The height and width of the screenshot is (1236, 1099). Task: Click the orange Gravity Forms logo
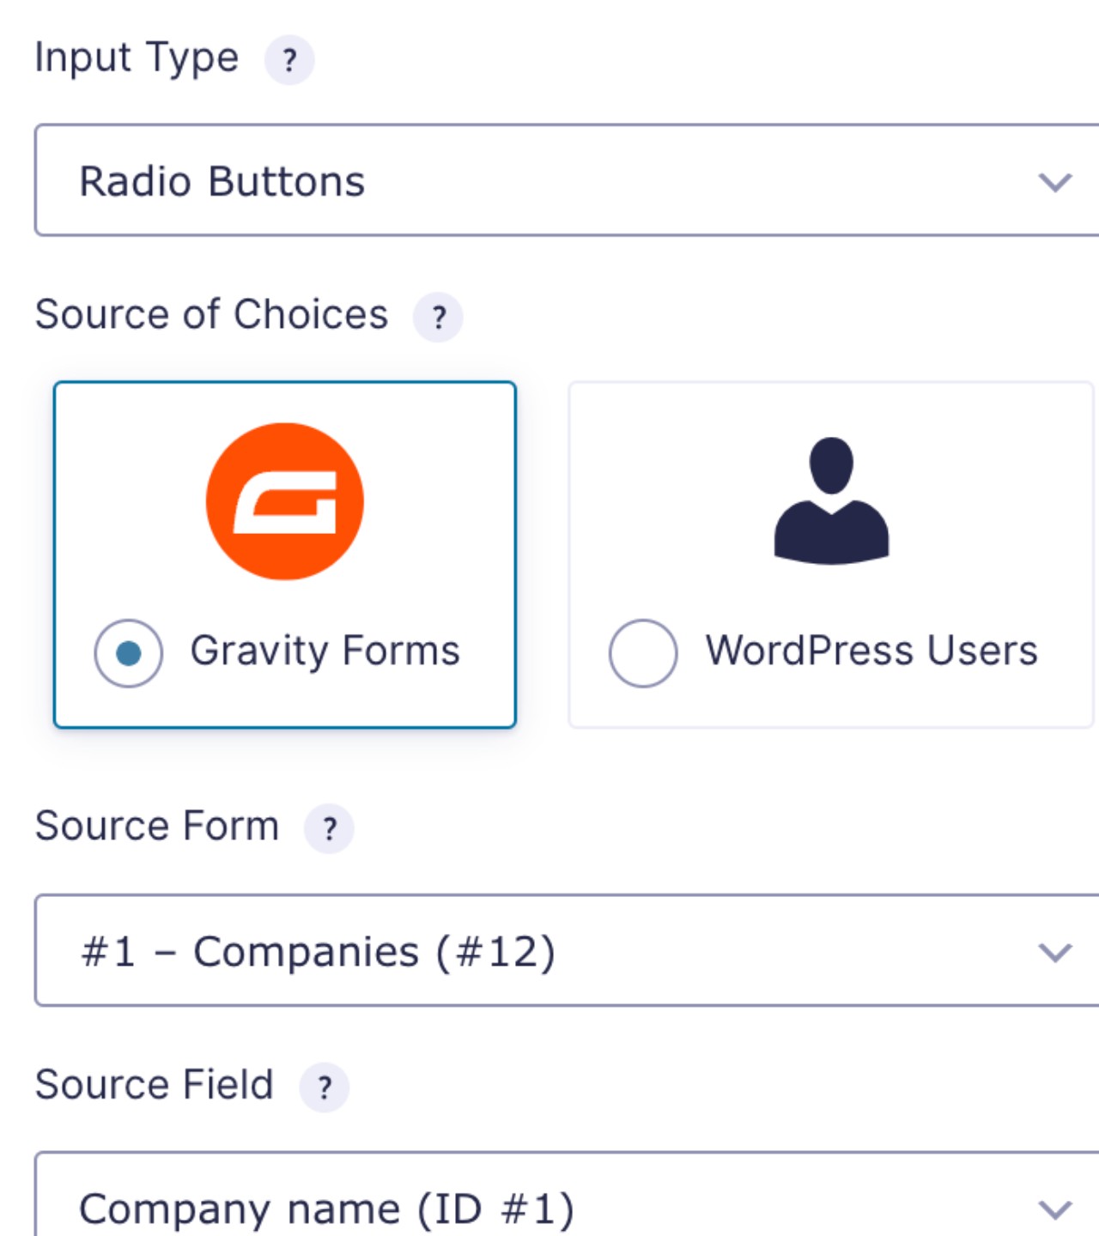(x=285, y=501)
